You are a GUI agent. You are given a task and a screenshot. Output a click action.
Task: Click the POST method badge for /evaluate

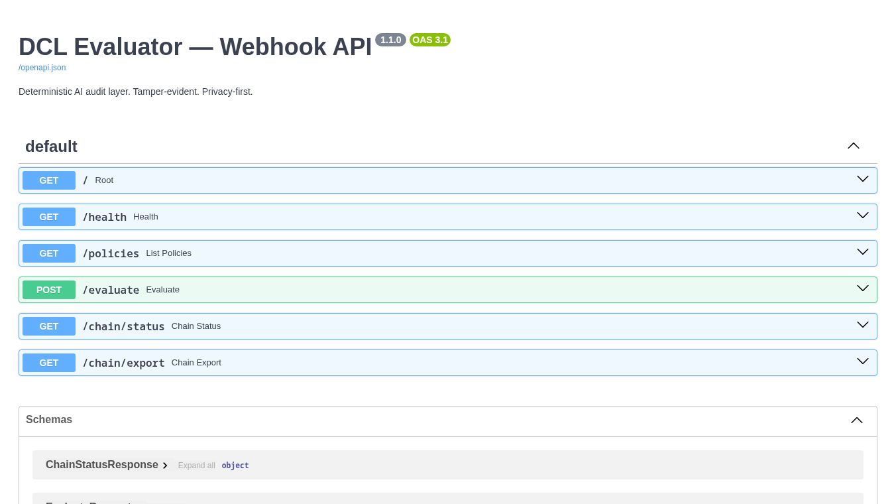click(49, 290)
